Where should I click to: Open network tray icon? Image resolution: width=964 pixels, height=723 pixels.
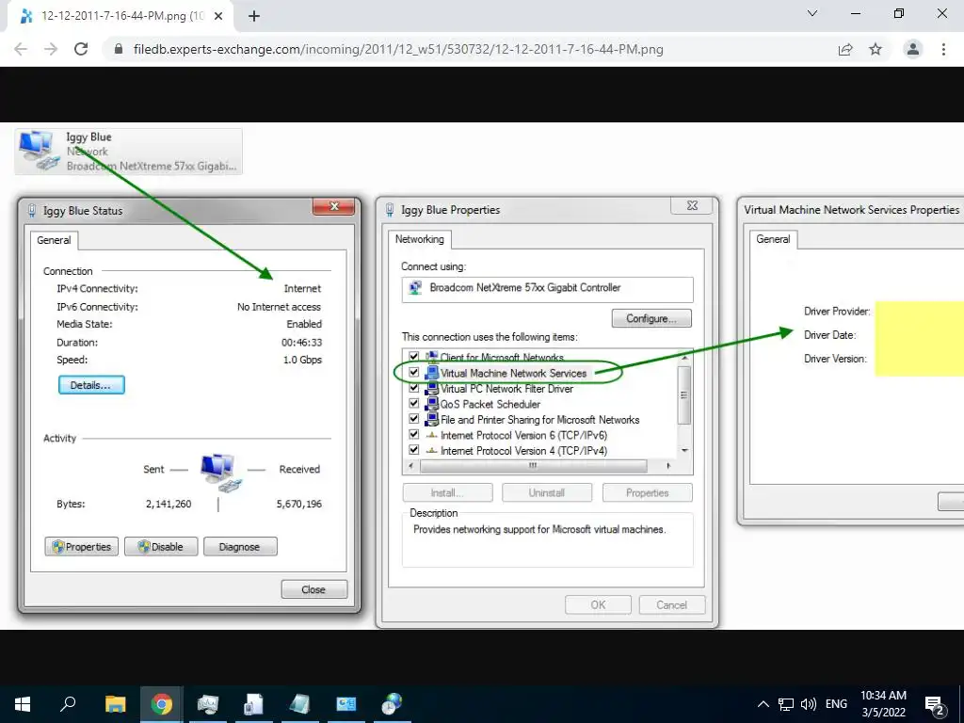(x=786, y=704)
